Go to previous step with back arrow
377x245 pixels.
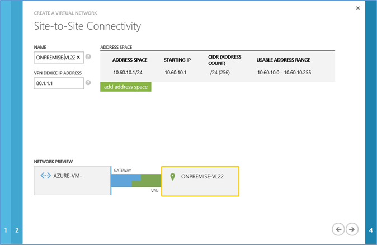(x=338, y=229)
